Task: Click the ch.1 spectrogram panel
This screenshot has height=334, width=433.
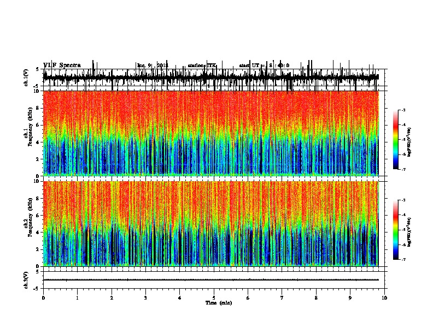Action: (211, 133)
